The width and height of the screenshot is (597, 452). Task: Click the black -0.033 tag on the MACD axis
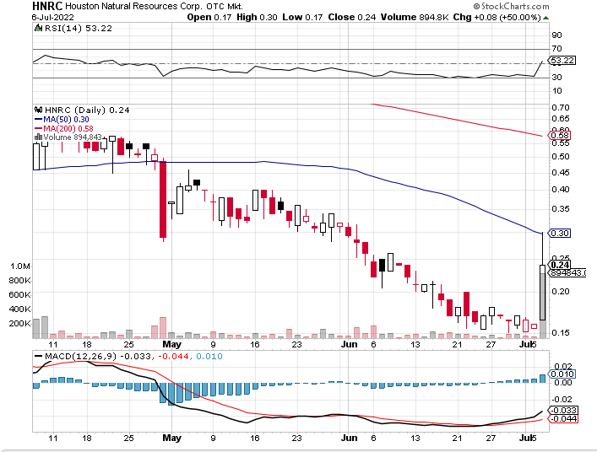(x=563, y=410)
